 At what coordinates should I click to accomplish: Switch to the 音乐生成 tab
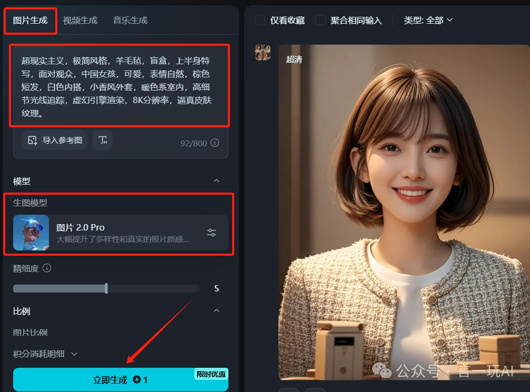pyautogui.click(x=130, y=21)
